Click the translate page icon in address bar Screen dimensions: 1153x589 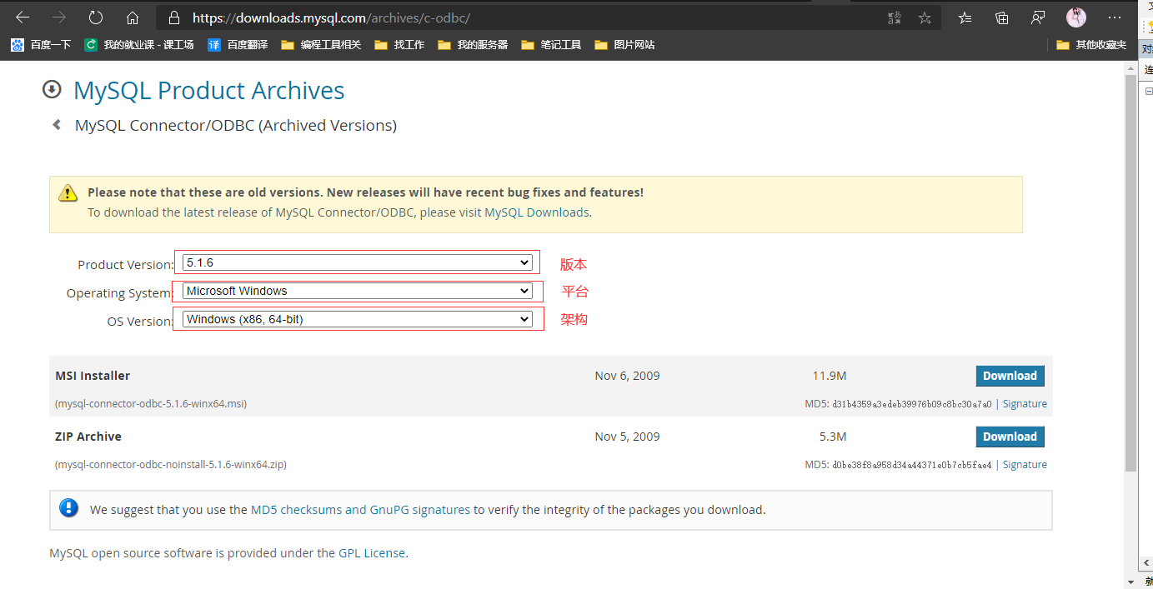click(895, 17)
